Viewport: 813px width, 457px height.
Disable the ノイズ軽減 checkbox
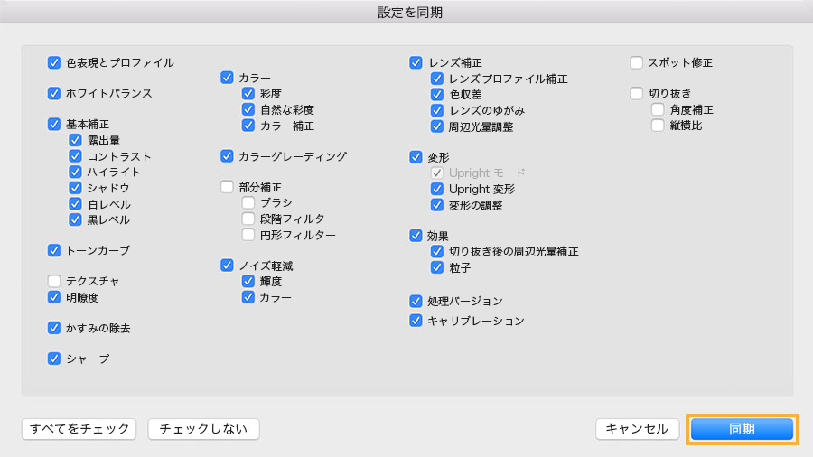coord(228,266)
